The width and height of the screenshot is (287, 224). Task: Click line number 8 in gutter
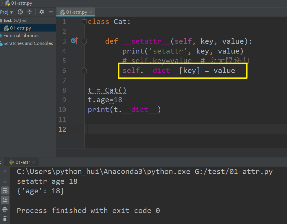[x=64, y=90]
